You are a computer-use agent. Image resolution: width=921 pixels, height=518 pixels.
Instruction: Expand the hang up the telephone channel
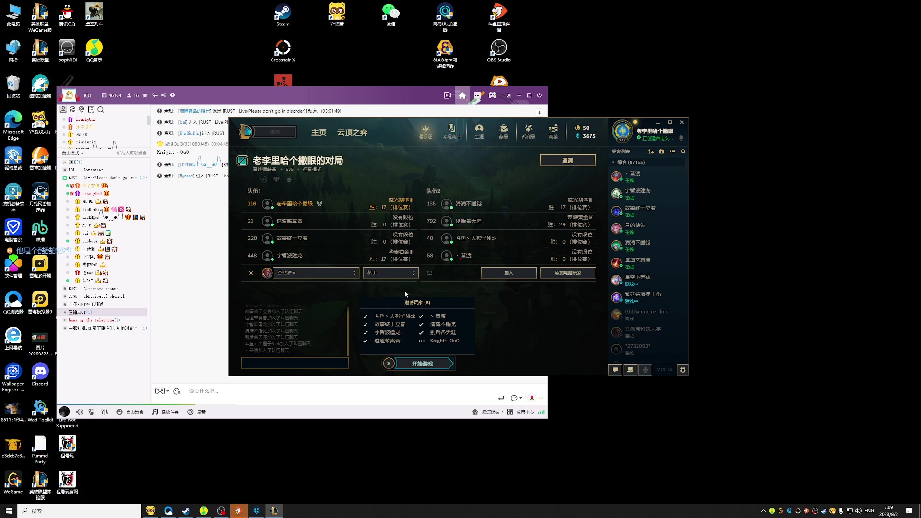64,320
